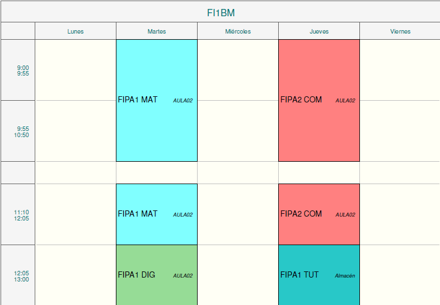This screenshot has width=440, height=305.
Task: Select the Lunes column header
Action: (x=75, y=31)
